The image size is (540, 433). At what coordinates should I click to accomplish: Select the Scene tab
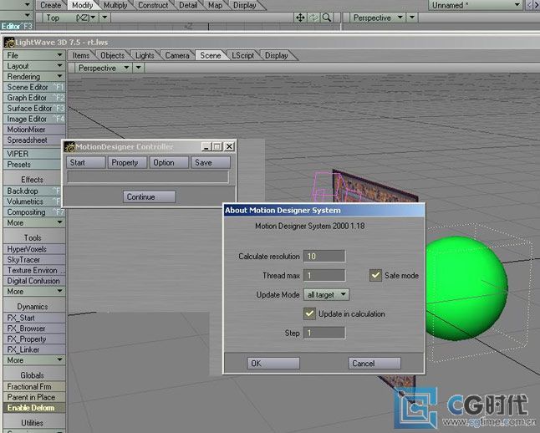point(211,55)
